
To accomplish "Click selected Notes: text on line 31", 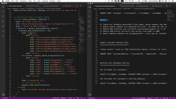I will 103,20.
